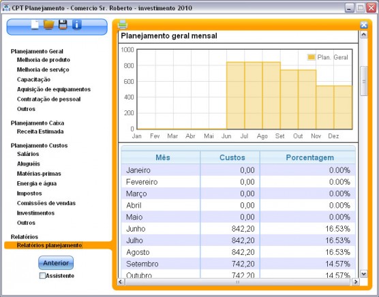Screen dimensions: 379x297
Task: Select Receita Estimada under Planejamento Caixa
Action: pyautogui.click(x=40, y=131)
